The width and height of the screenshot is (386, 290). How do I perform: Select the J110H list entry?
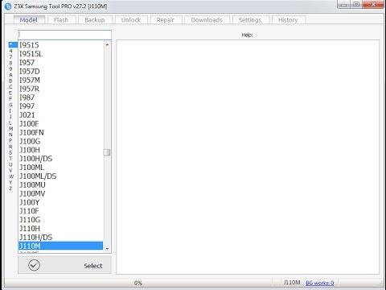coord(61,229)
